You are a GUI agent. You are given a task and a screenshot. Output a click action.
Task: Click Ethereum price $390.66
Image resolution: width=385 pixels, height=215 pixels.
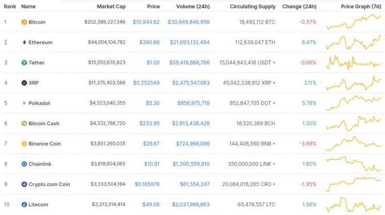tap(149, 42)
